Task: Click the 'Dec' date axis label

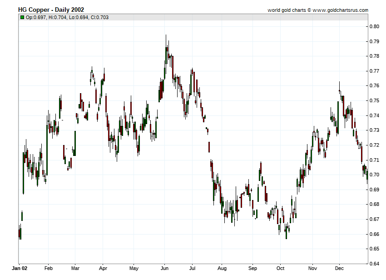Action: coord(339,268)
